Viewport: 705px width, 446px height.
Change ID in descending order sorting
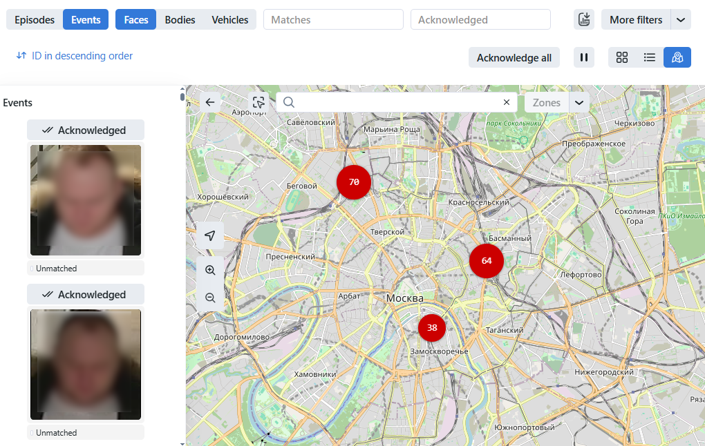pyautogui.click(x=75, y=56)
